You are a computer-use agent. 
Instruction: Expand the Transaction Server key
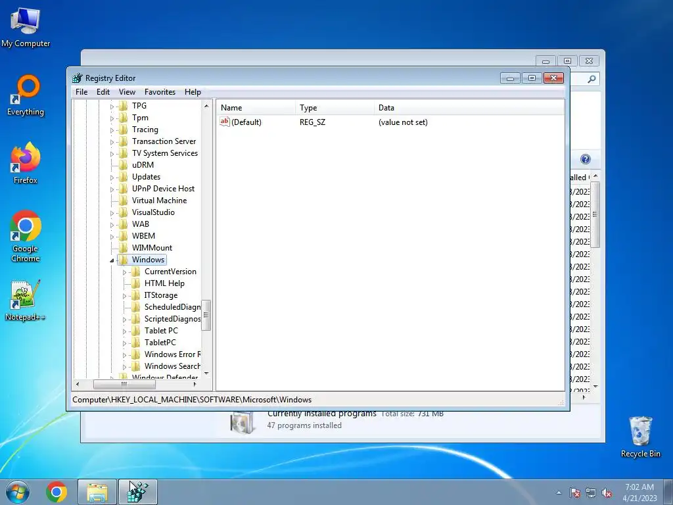click(112, 142)
